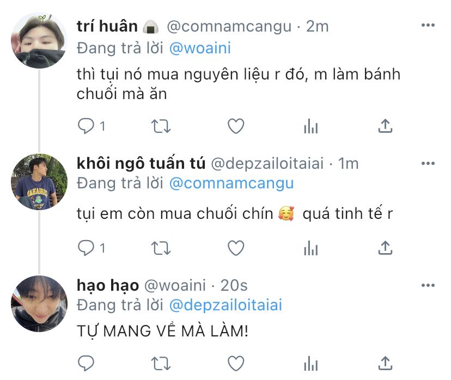
Task: Open the @depzailoitaiai mention link
Action: tap(225, 305)
